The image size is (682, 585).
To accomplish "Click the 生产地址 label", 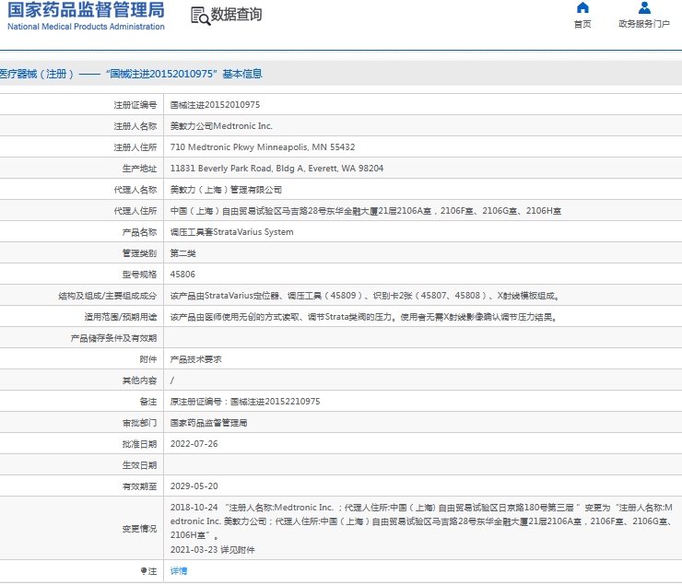I will tap(139, 169).
